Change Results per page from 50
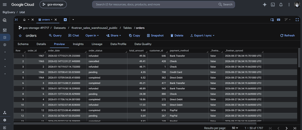This screenshot has height=130, width=302. (235, 128)
